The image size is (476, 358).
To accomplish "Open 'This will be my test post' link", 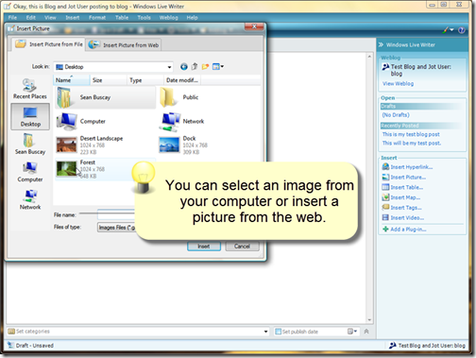I will 412,144.
